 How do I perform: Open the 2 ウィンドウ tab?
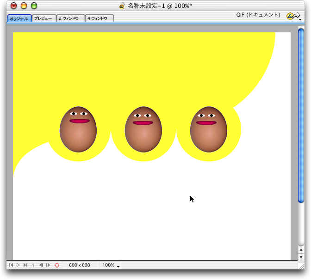pos(70,18)
